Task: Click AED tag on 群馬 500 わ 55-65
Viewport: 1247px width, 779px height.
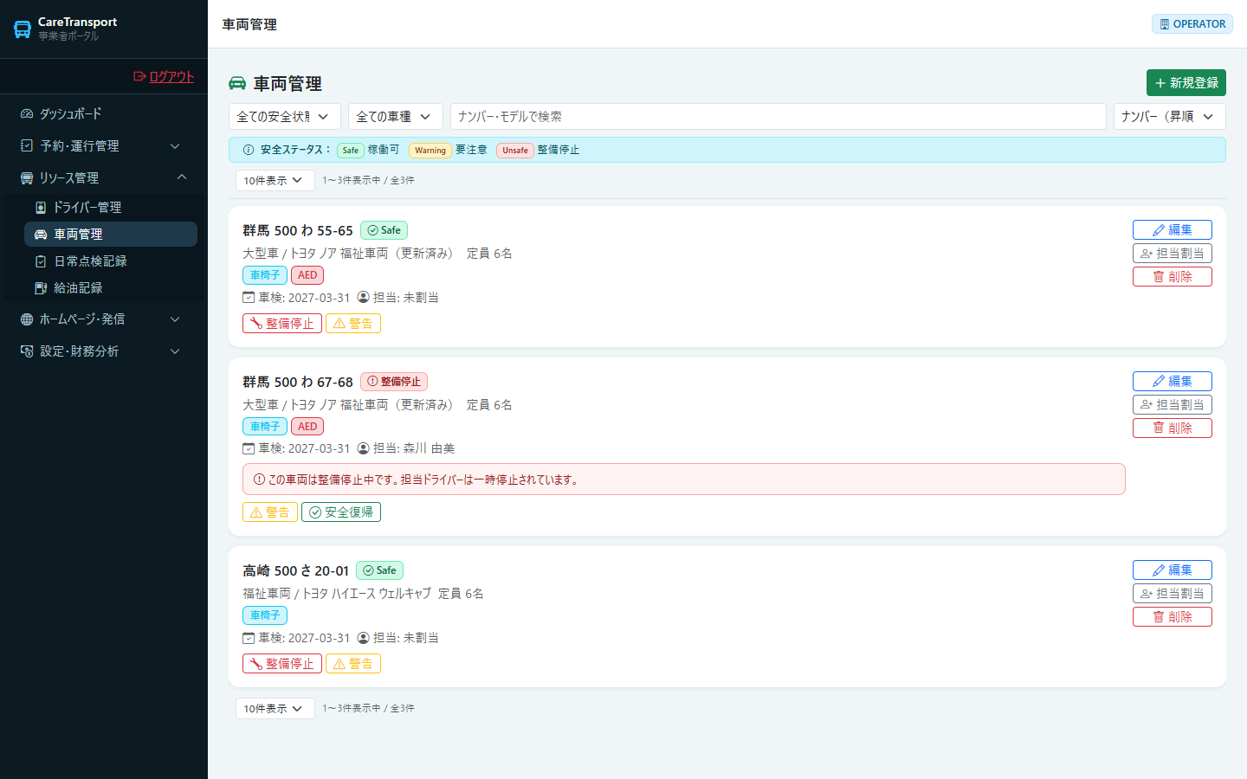Action: 307,275
